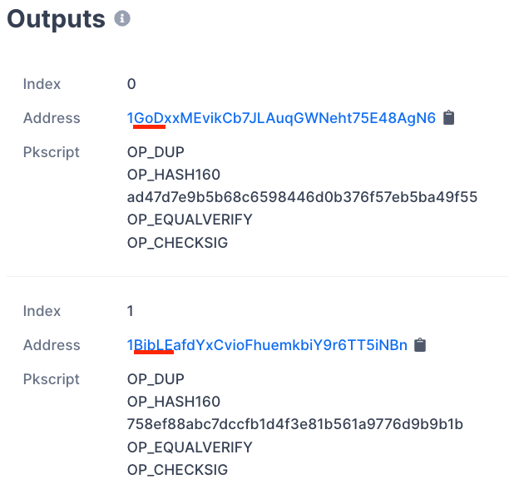This screenshot has width=509, height=489.
Task: Click index value 0 of first output
Action: click(x=131, y=84)
